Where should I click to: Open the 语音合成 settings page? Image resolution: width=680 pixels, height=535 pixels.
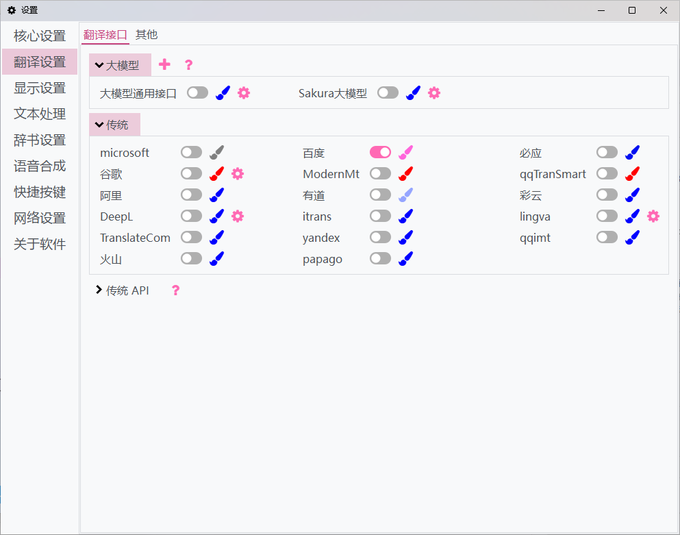(x=39, y=166)
